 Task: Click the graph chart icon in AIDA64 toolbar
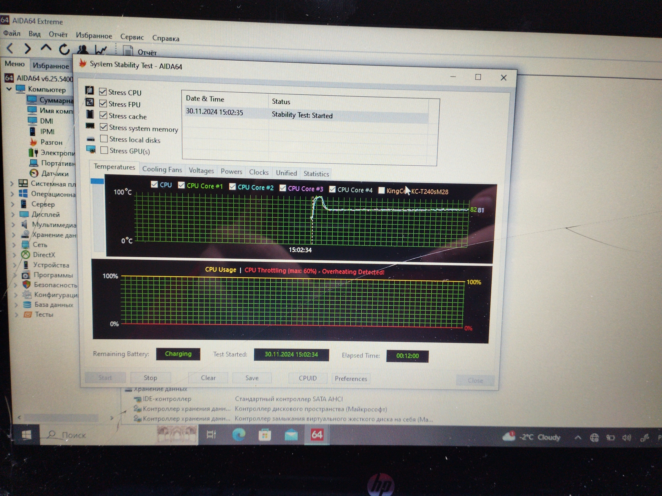click(101, 50)
